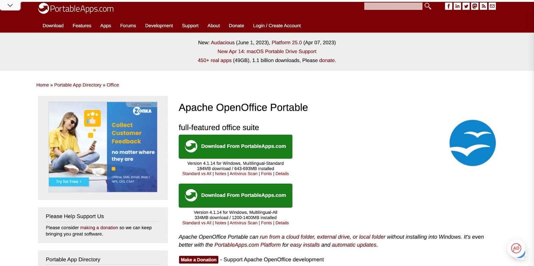Go to Office breadcrumb

click(x=113, y=85)
